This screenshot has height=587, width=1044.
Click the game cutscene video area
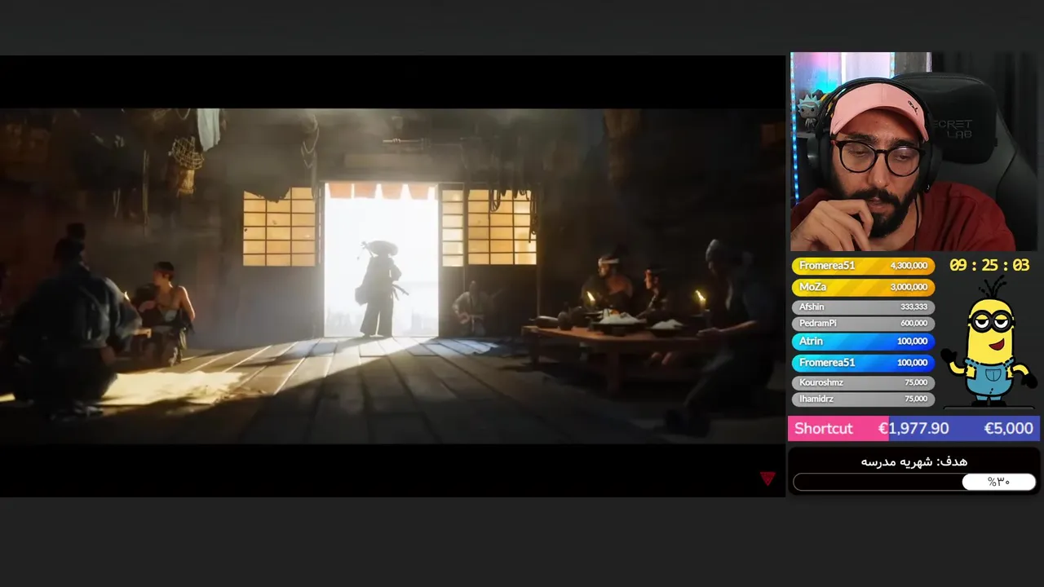click(x=392, y=276)
